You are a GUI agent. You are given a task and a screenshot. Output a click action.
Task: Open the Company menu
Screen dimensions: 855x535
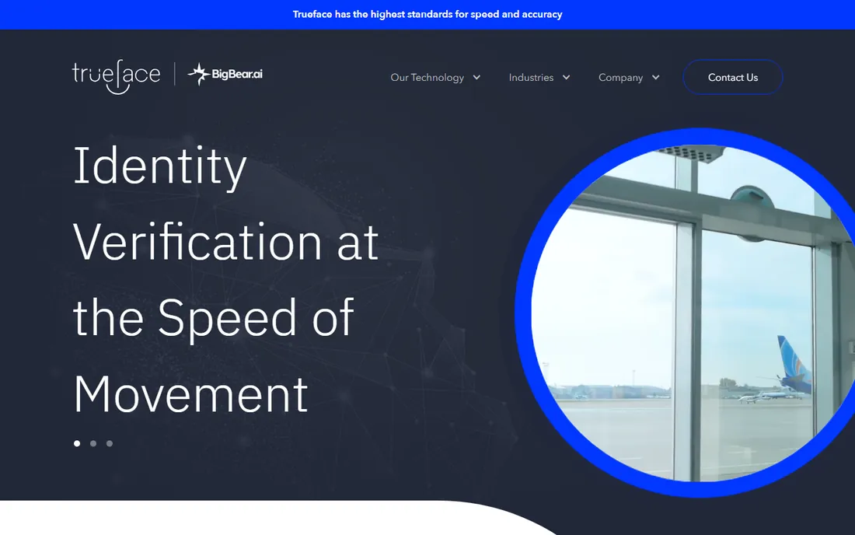(620, 78)
